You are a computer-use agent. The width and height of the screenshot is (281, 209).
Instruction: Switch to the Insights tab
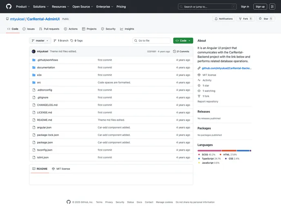click(127, 29)
